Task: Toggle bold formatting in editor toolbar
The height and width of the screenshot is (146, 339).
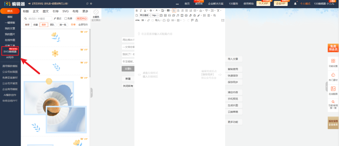Action: (137, 11)
